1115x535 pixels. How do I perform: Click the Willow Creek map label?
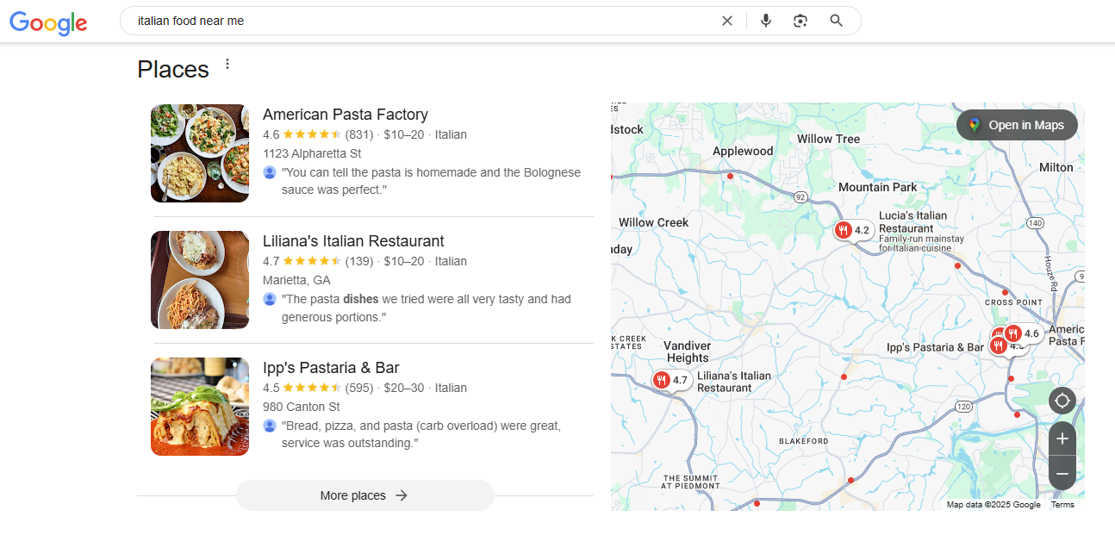(654, 222)
